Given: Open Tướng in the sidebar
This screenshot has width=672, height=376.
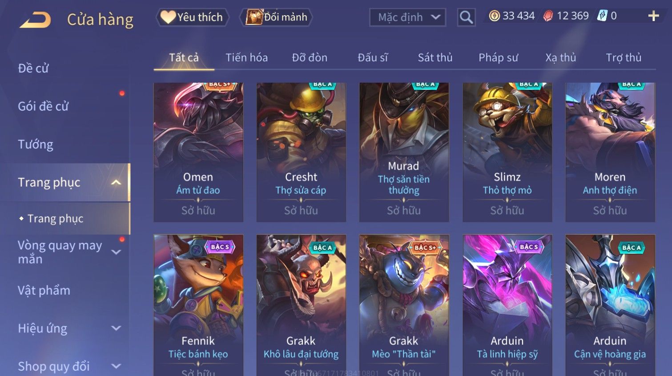Looking at the screenshot, I should tap(36, 144).
